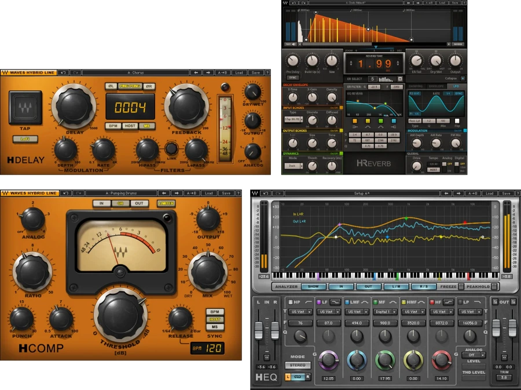521x390 pixels.
Task: Click the TAP pad in H-Delay
Action: click(25, 107)
